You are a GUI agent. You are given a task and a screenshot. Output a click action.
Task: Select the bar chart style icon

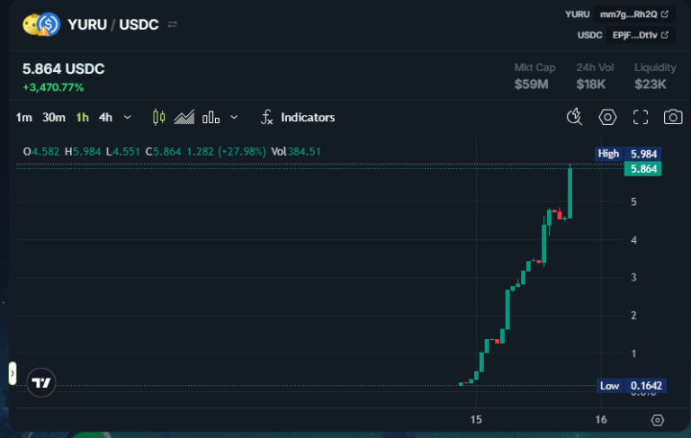tap(211, 117)
